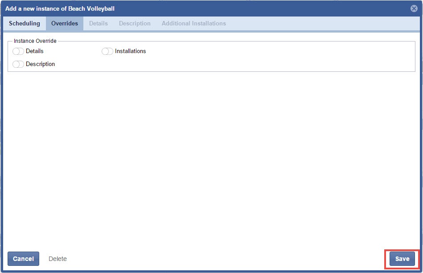
Task: Toggle the Installations override switch
Action: tap(107, 51)
